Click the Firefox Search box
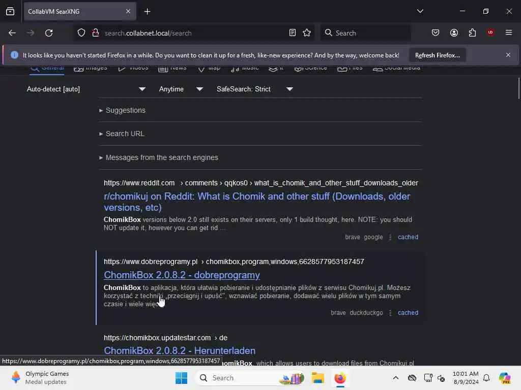 365,33
